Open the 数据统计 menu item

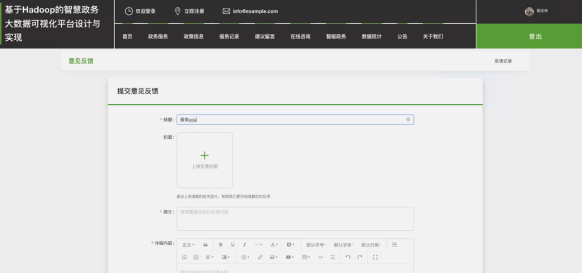[x=372, y=36]
